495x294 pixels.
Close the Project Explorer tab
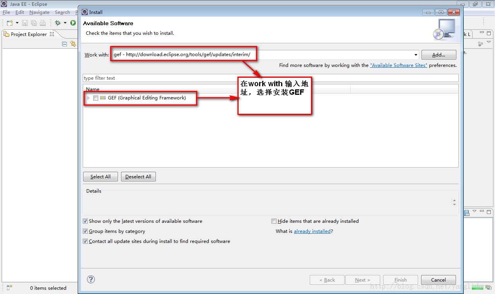click(x=52, y=34)
